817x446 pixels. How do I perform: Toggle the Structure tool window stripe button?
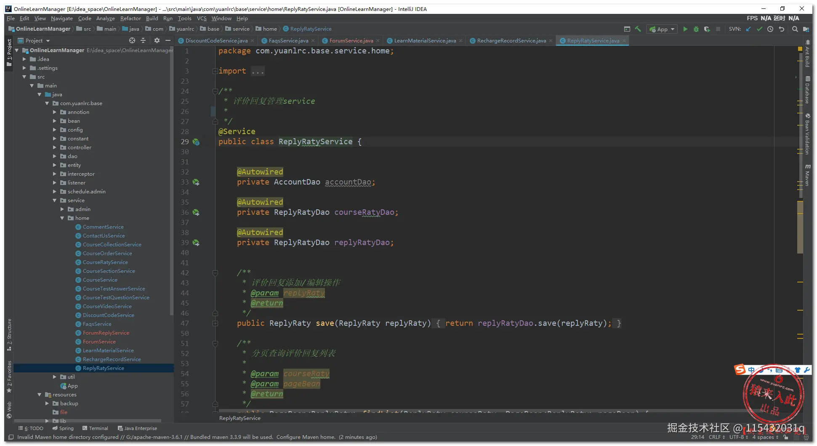9,334
